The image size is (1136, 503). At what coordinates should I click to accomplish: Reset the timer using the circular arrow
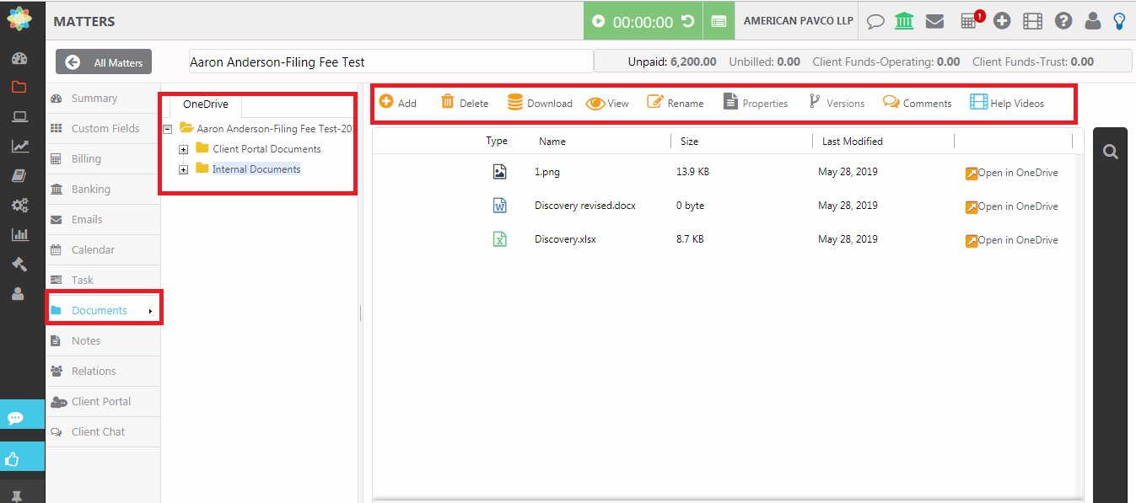(x=688, y=21)
